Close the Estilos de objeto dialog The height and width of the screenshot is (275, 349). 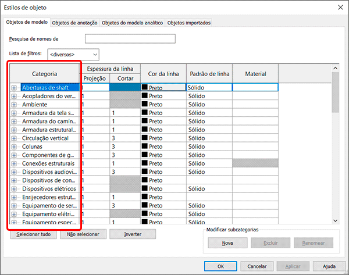pos(340,8)
